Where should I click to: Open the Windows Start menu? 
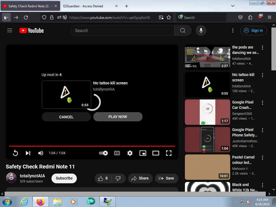coord(7,202)
